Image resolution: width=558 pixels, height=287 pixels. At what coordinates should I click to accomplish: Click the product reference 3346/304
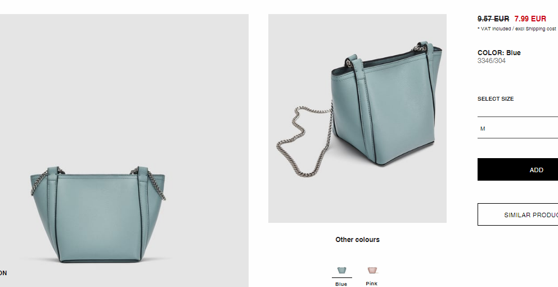[492, 61]
